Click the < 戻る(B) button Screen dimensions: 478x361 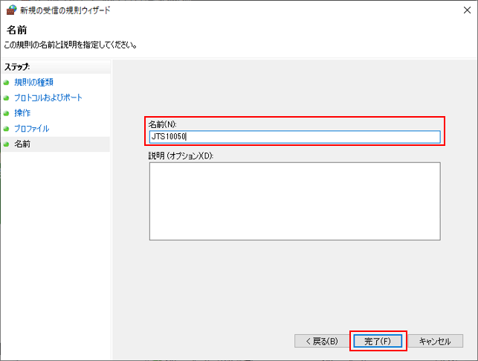322,341
